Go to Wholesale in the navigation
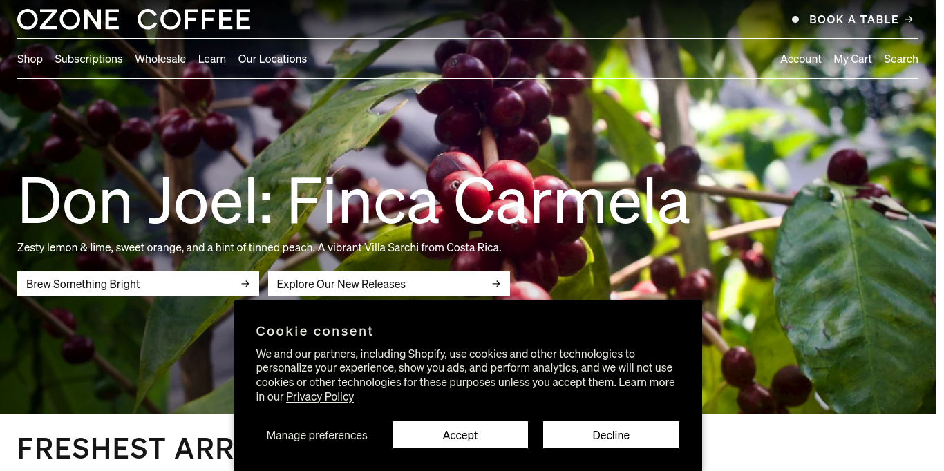The height and width of the screenshot is (471, 944). tap(160, 59)
